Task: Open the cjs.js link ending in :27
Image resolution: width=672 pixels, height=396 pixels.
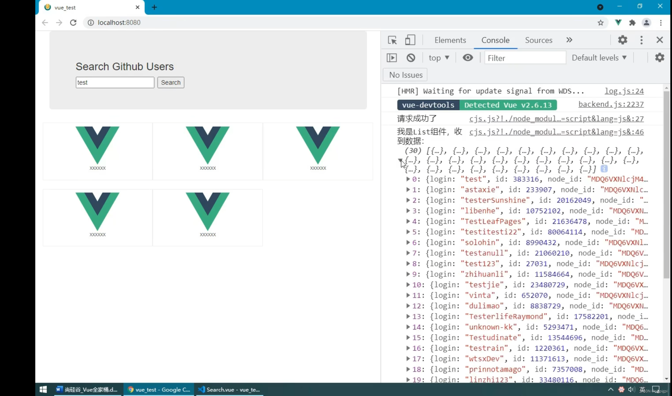Action: point(557,119)
